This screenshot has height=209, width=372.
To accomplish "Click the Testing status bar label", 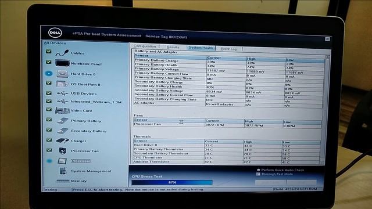I will tap(50, 190).
